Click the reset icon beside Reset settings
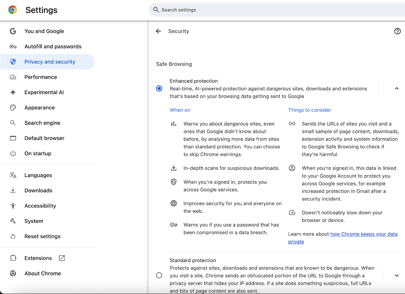The image size is (405, 294). [x=13, y=236]
